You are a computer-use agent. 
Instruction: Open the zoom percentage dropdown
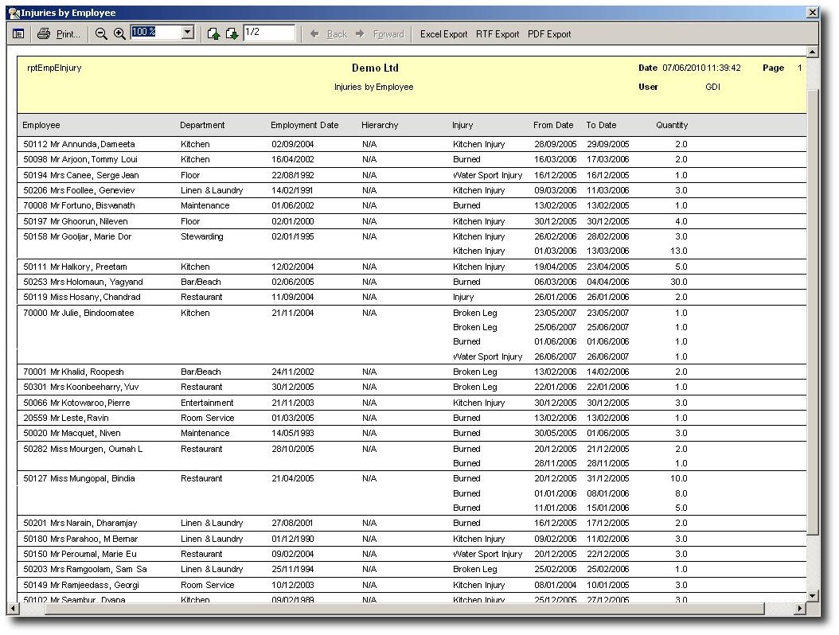[188, 33]
